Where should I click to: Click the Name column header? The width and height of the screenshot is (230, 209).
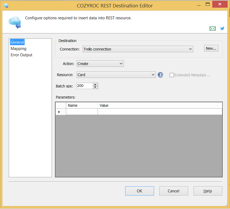tap(82, 105)
